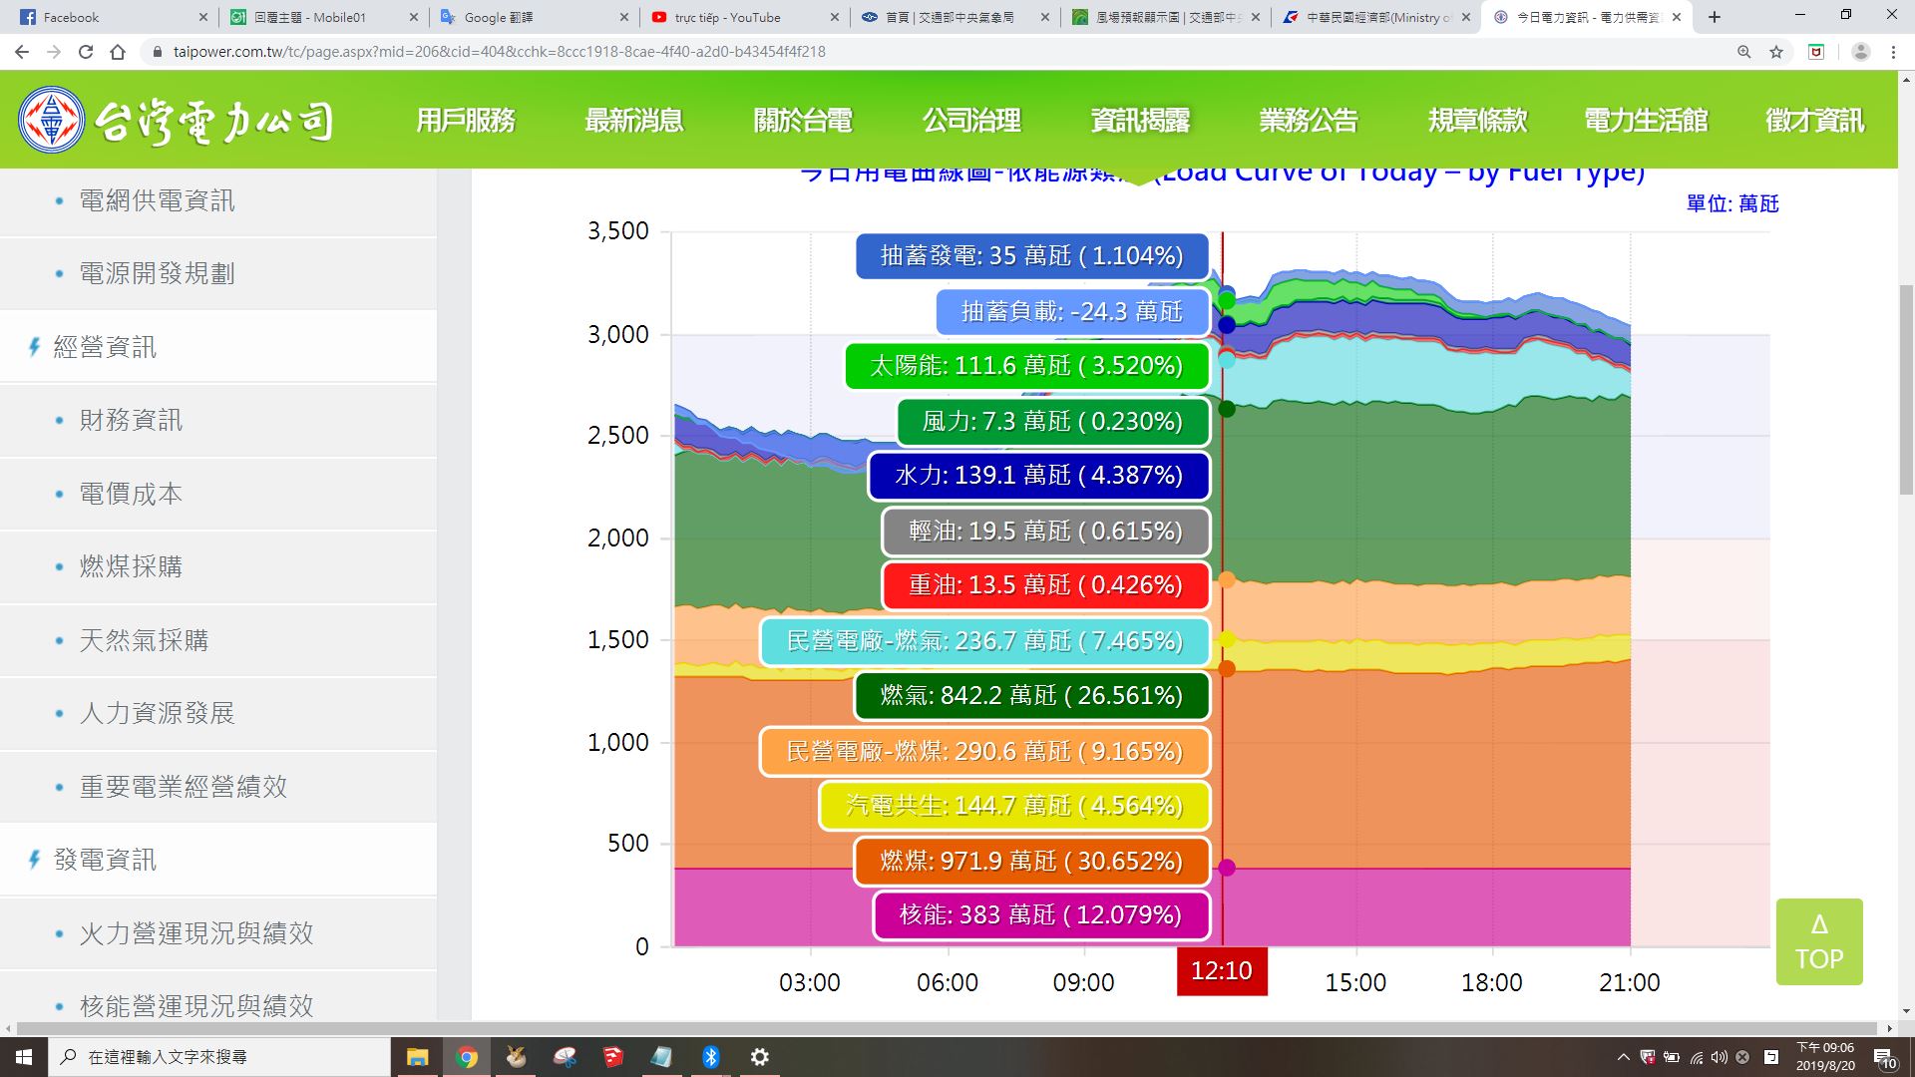
Task: Click the TOP back-to-top button
Action: (1819, 942)
